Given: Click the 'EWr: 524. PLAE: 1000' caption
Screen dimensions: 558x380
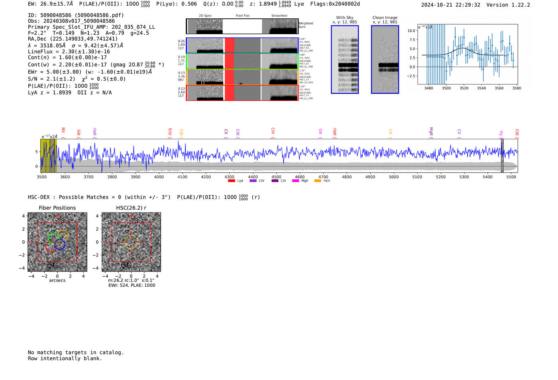Looking at the screenshot, I should pos(132,285).
